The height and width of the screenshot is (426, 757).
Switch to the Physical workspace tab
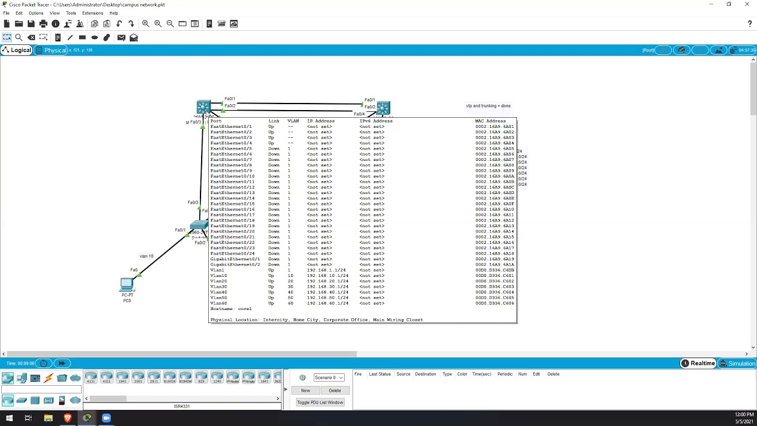tap(51, 50)
